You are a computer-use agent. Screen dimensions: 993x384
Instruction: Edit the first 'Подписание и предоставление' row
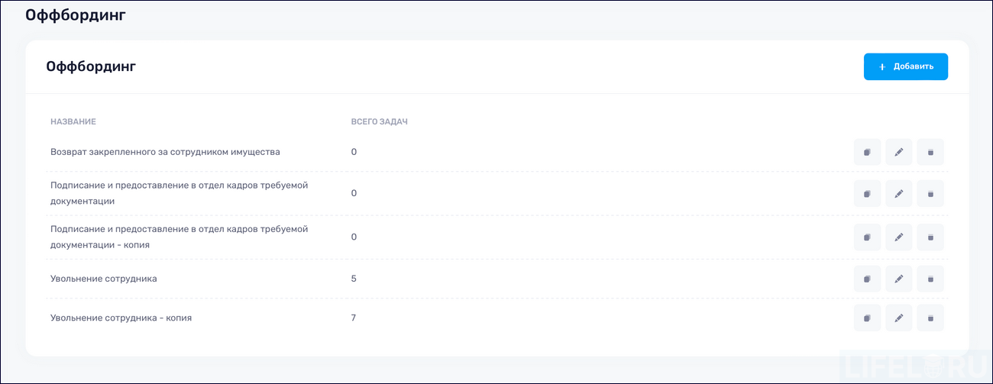pyautogui.click(x=899, y=194)
